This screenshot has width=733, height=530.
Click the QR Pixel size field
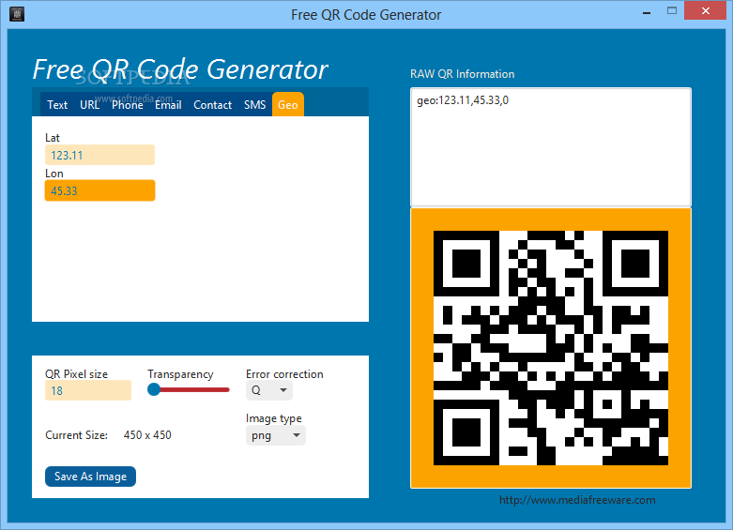click(88, 390)
